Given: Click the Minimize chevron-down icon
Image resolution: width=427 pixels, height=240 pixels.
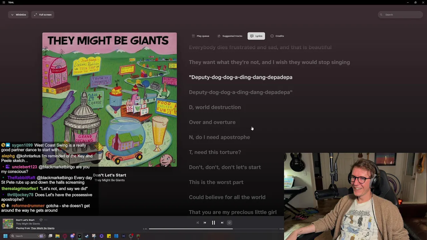Looking at the screenshot, I should pos(12,15).
